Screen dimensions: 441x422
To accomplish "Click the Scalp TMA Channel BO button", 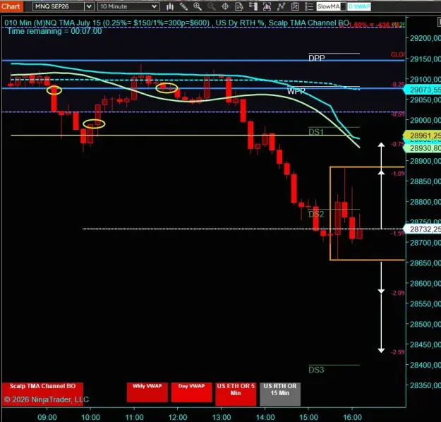I will pyautogui.click(x=42, y=394).
